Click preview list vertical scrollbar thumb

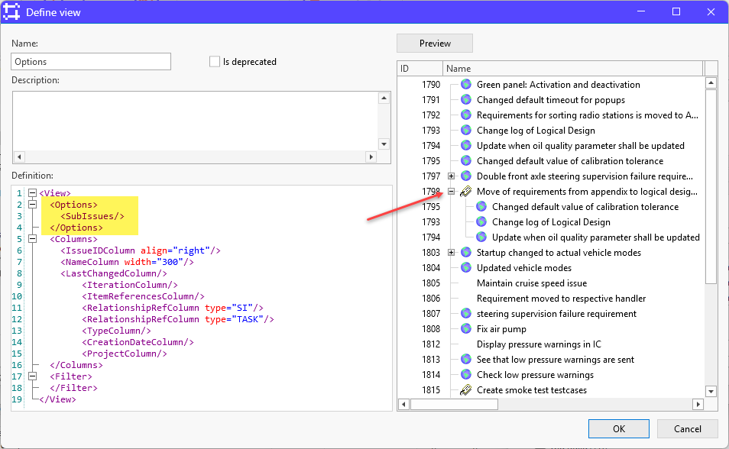(x=711, y=186)
